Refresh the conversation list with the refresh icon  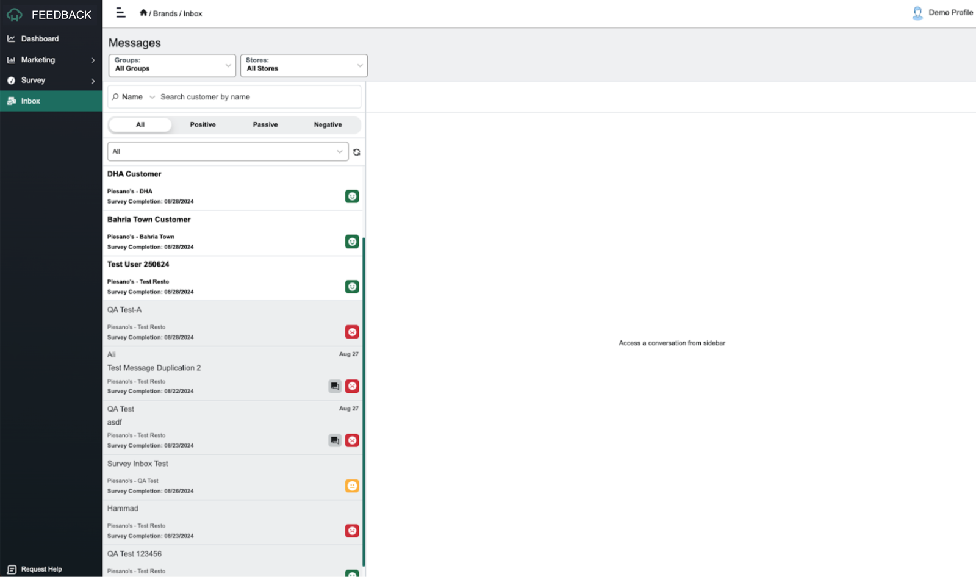click(x=356, y=151)
